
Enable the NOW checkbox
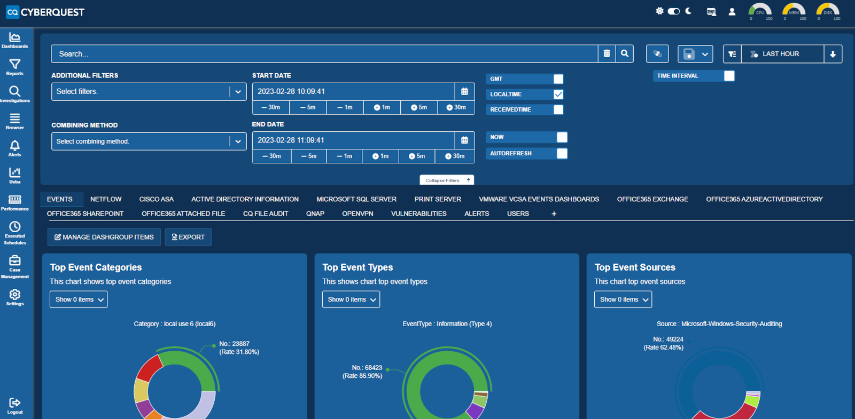pos(562,137)
